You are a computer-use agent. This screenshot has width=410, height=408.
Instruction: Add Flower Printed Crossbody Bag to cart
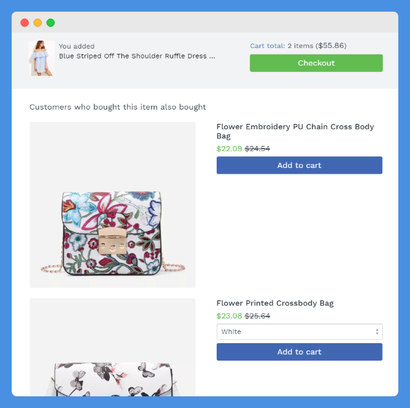click(300, 352)
